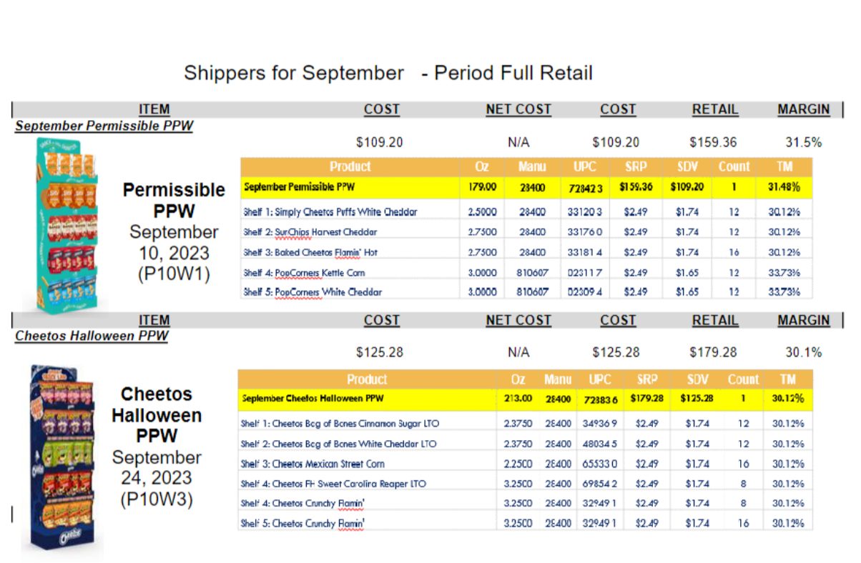Select 'Shelf 3: Cheetos Mexican Street Corn'

coord(313,464)
